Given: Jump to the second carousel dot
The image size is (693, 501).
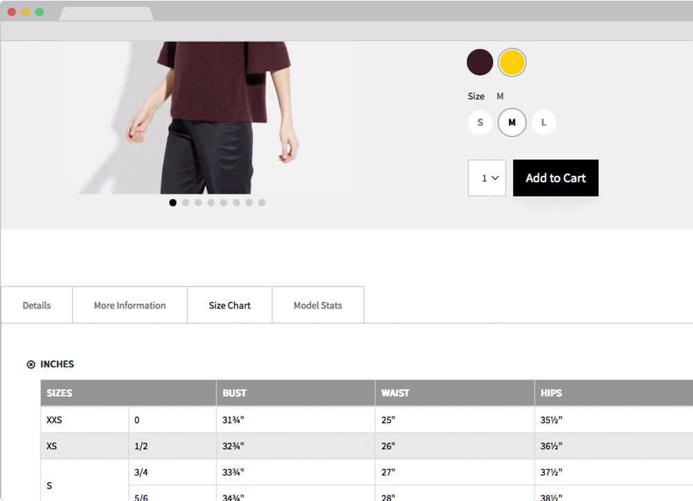Looking at the screenshot, I should click(185, 203).
